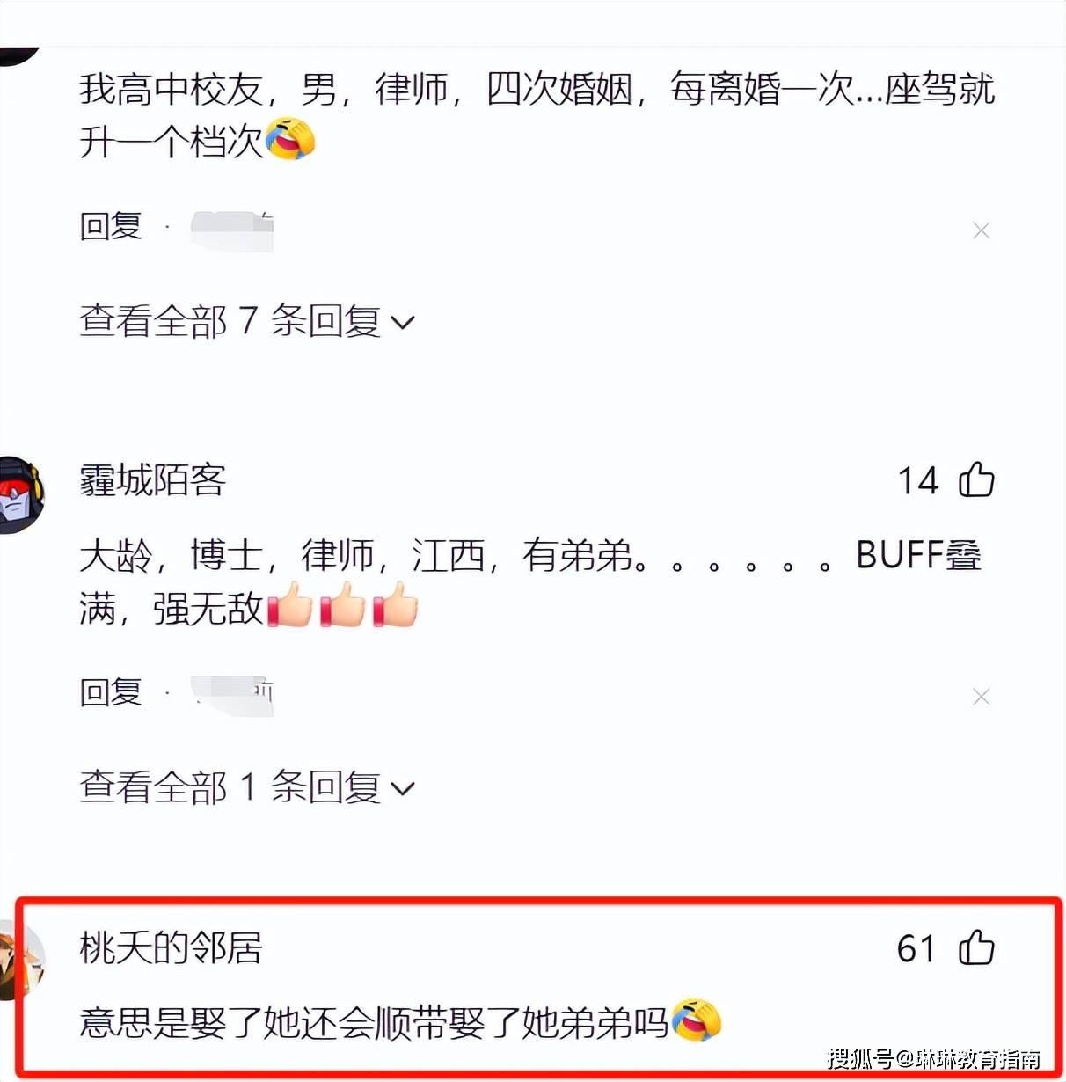
Task: Click the 61 likes count
Action: 916,949
